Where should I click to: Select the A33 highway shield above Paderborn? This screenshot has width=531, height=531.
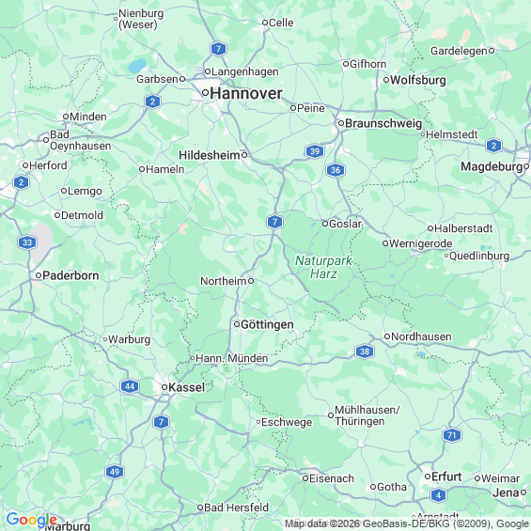coord(27,242)
